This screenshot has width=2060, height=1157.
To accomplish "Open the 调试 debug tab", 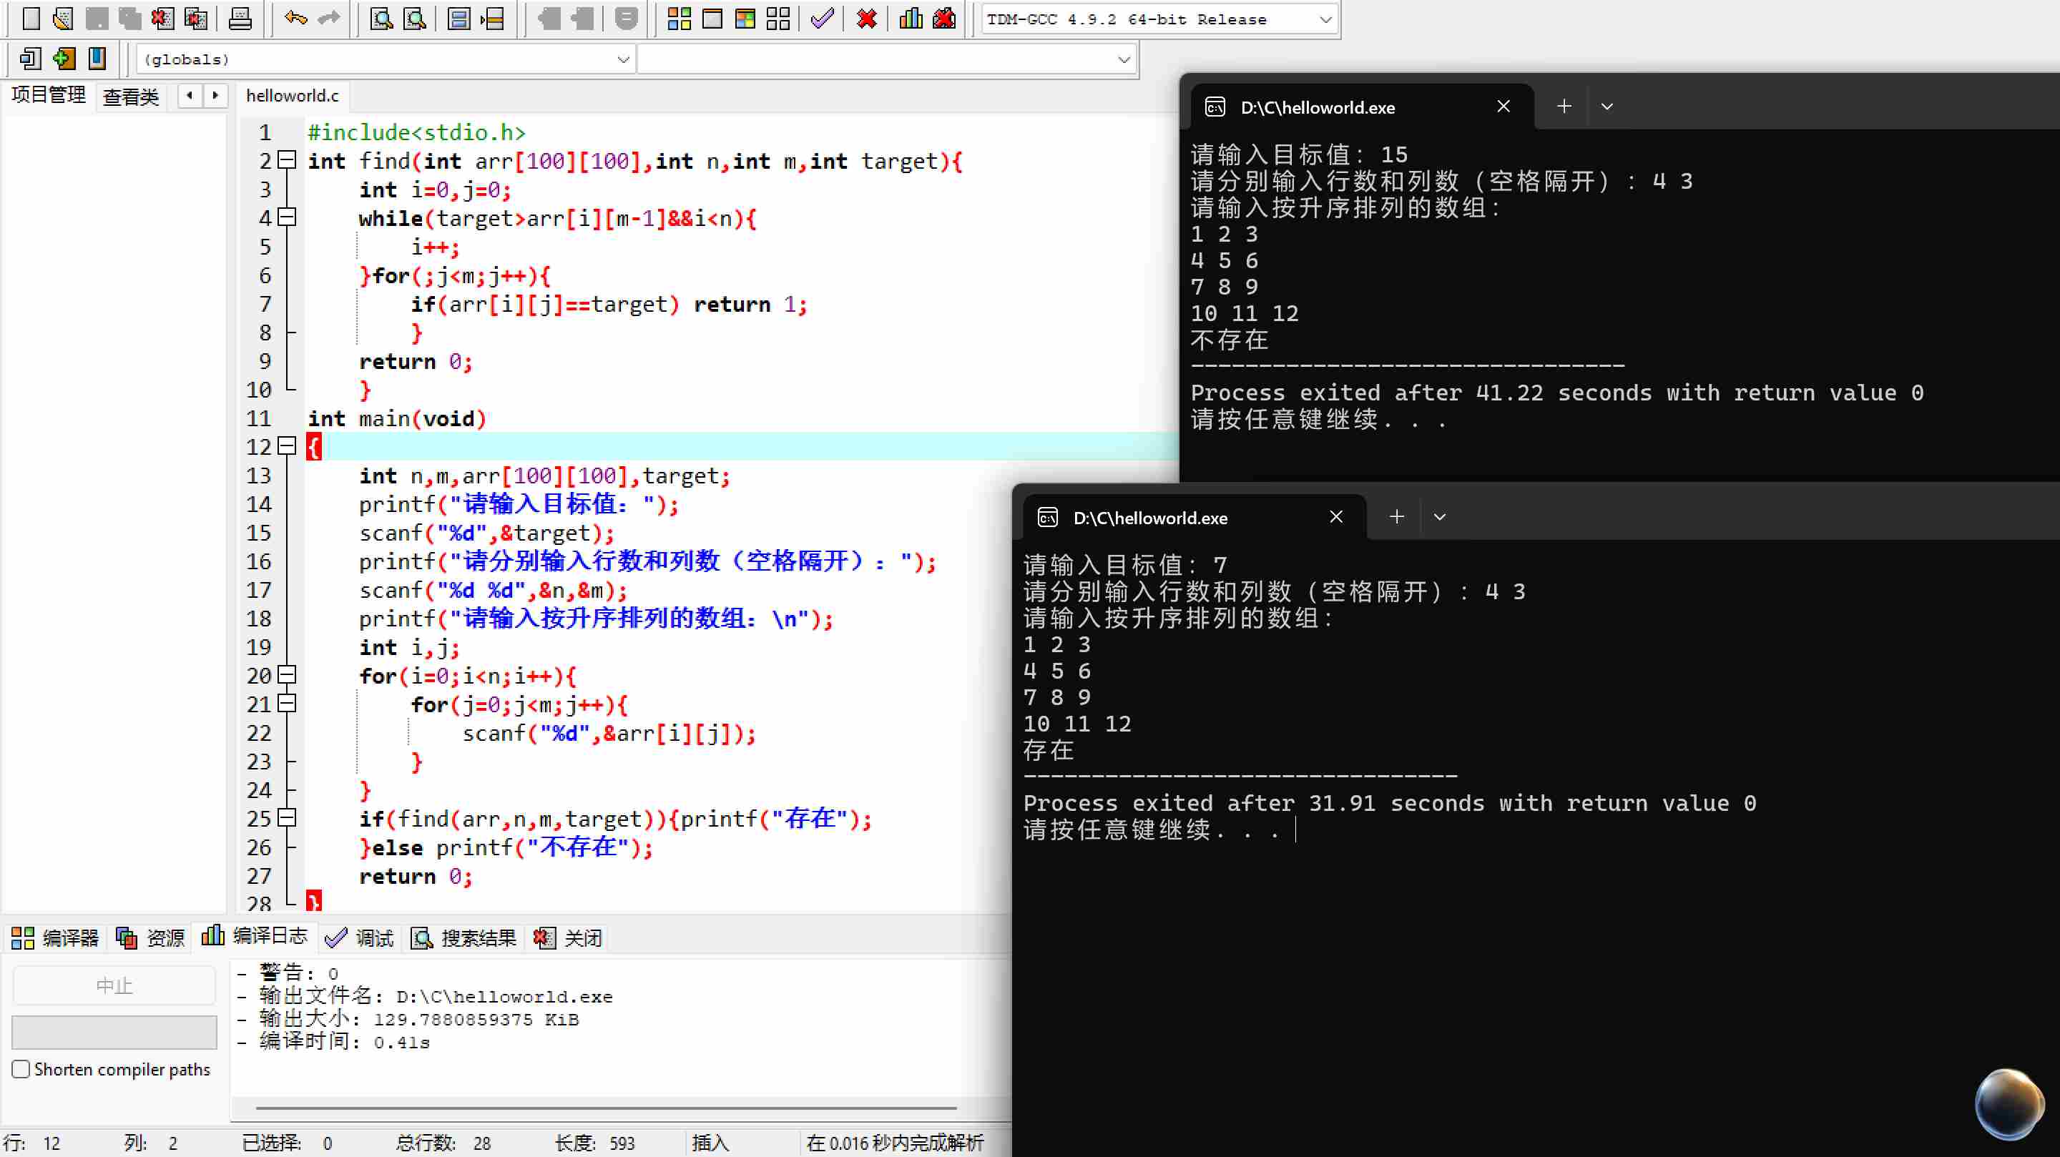I will (x=360, y=937).
